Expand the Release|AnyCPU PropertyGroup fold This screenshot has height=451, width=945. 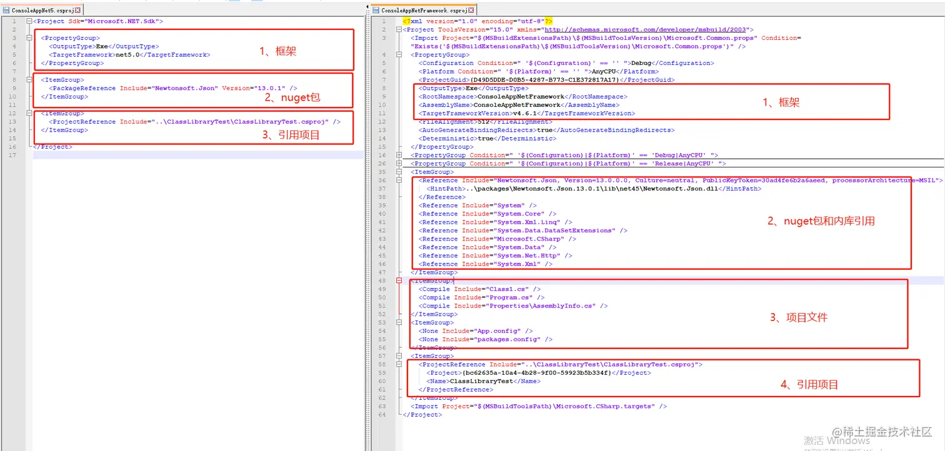[399, 164]
